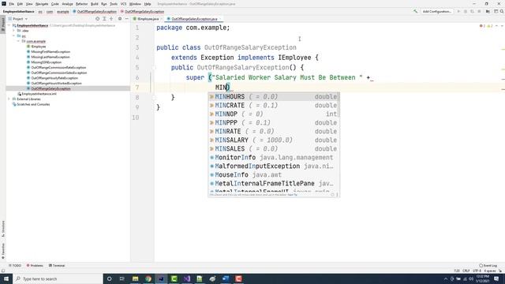Choose MouseInfo completion suggestion
Screen dimensions: 505x284
click(x=274, y=175)
